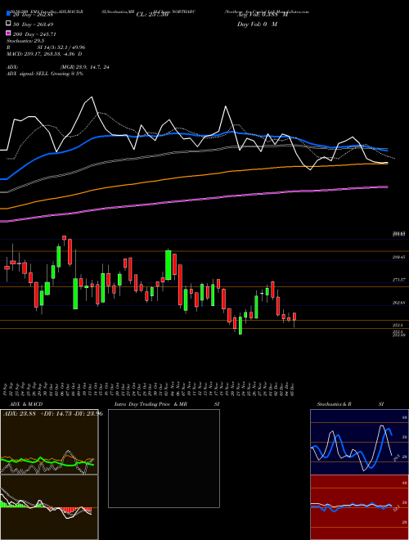Click the Avg Vol reading
Image resolution: width=409 pixels, height=540 pixels.
pos(263,15)
